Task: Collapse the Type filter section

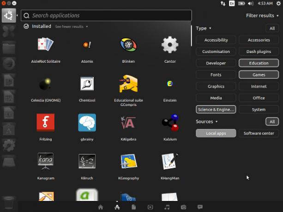Action: [x=204, y=28]
